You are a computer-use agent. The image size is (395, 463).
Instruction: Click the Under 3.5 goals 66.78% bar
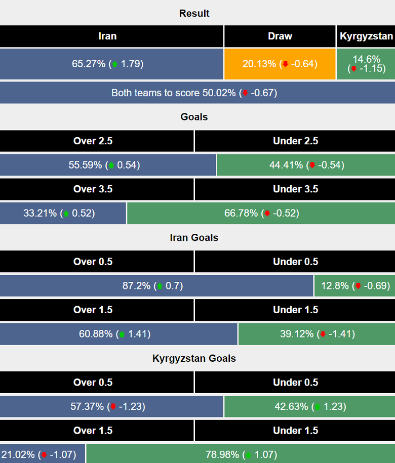[x=262, y=214]
